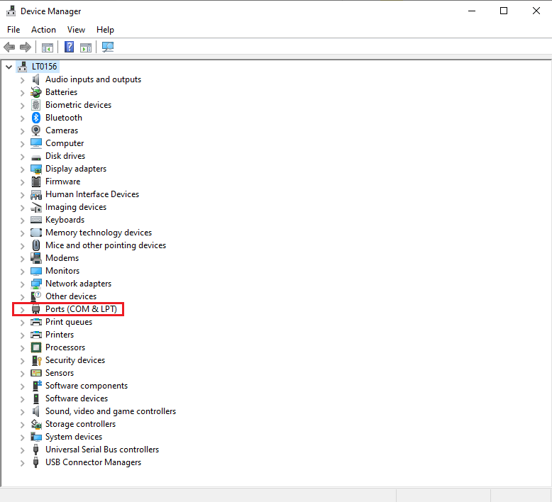The height and width of the screenshot is (502, 552).
Task: Click the Device Manager title bar app icon
Action: (x=11, y=11)
